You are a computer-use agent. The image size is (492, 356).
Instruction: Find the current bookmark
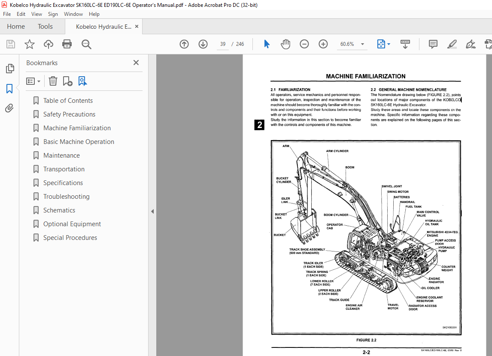pyautogui.click(x=82, y=81)
